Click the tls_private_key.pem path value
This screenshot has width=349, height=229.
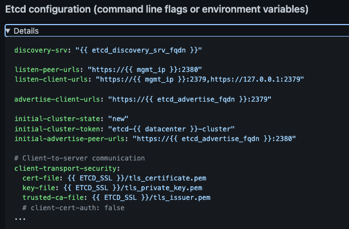coord(133,188)
